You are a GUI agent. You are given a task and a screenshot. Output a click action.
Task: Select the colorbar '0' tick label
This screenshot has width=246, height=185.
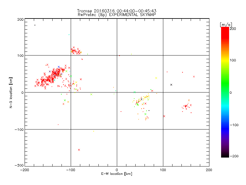[x=231, y=92]
